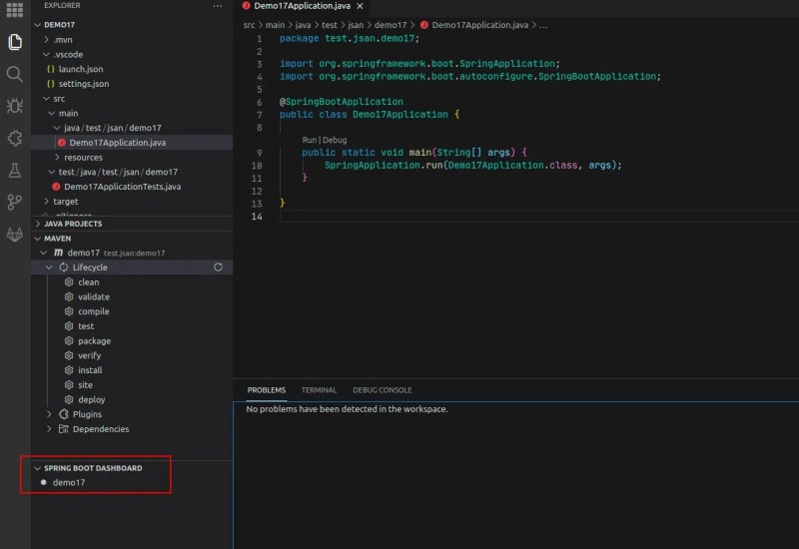This screenshot has width=799, height=549.
Task: Run the Maven install goal
Action: tap(90, 370)
